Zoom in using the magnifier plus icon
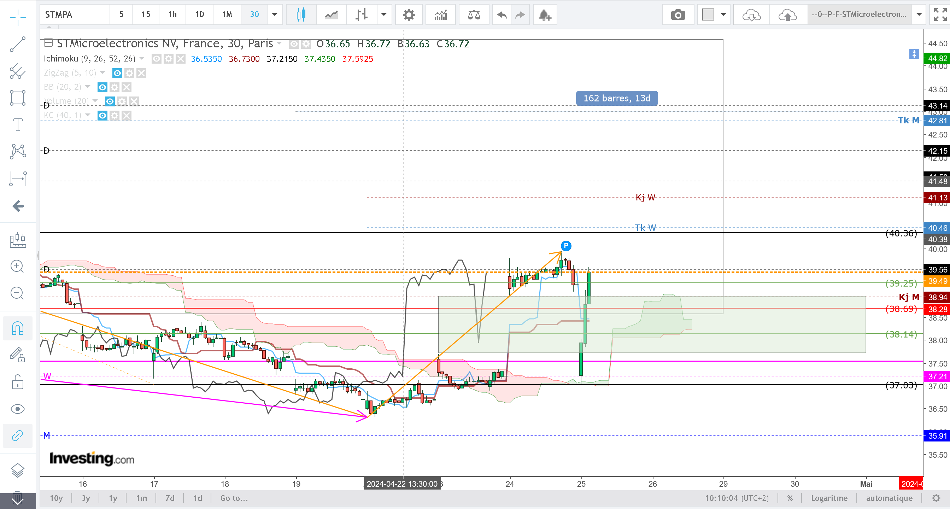 (17, 266)
